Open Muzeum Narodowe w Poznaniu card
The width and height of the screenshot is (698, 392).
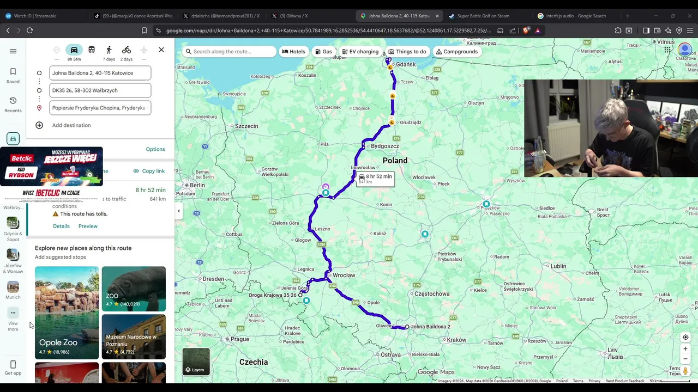pyautogui.click(x=134, y=336)
